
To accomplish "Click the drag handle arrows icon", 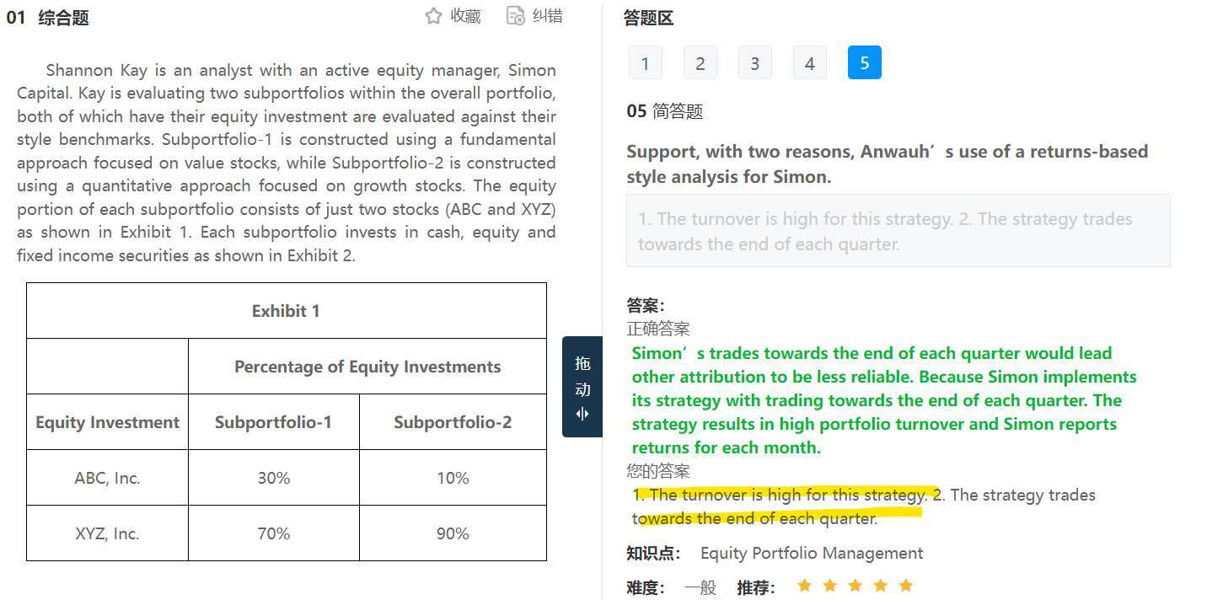I will pos(582,414).
